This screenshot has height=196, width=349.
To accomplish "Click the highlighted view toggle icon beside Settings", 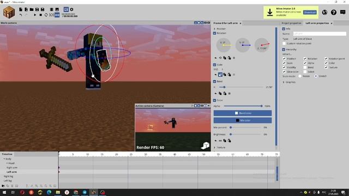I will [x=66, y=9].
